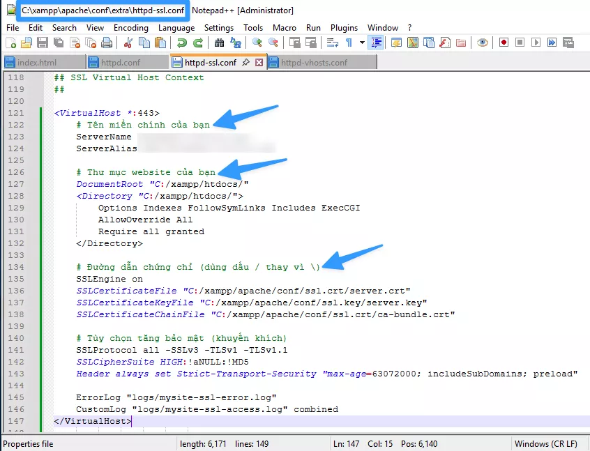
Task: Toggle show all characters pilcrow icon
Action: (349, 43)
